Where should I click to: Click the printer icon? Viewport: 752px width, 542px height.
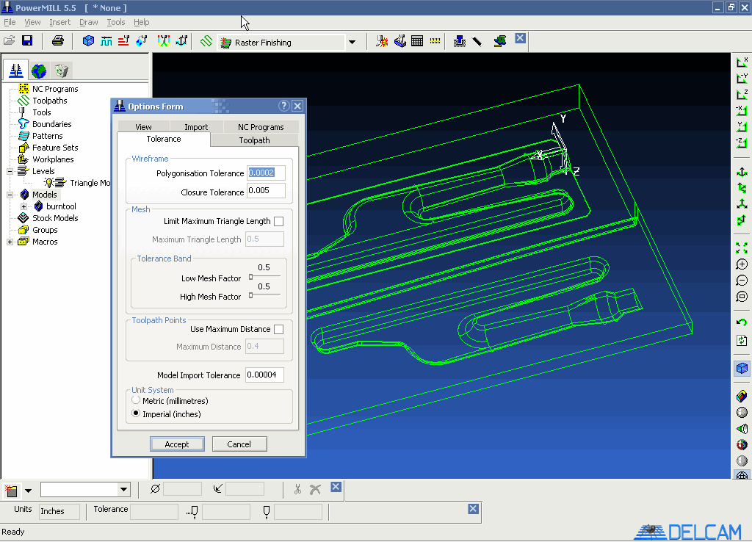point(58,41)
